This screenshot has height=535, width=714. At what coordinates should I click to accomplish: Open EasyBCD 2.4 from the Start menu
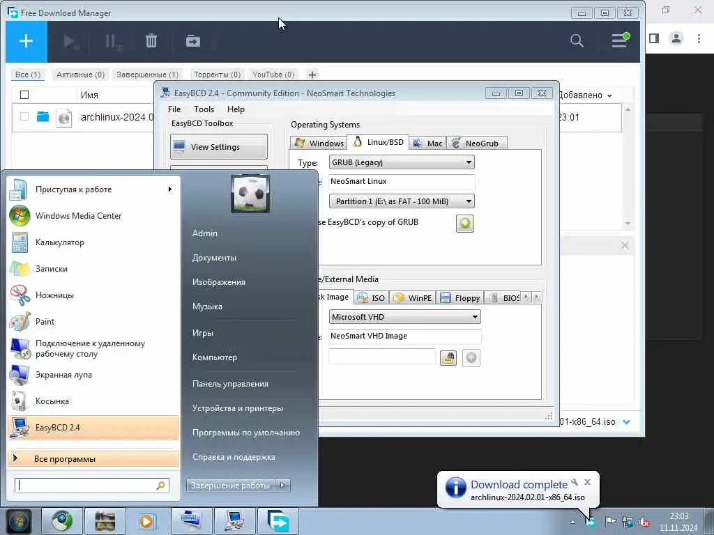coord(93,428)
